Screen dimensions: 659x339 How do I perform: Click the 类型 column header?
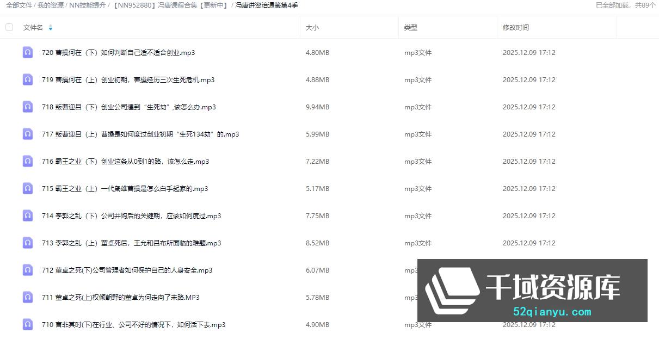pos(410,28)
